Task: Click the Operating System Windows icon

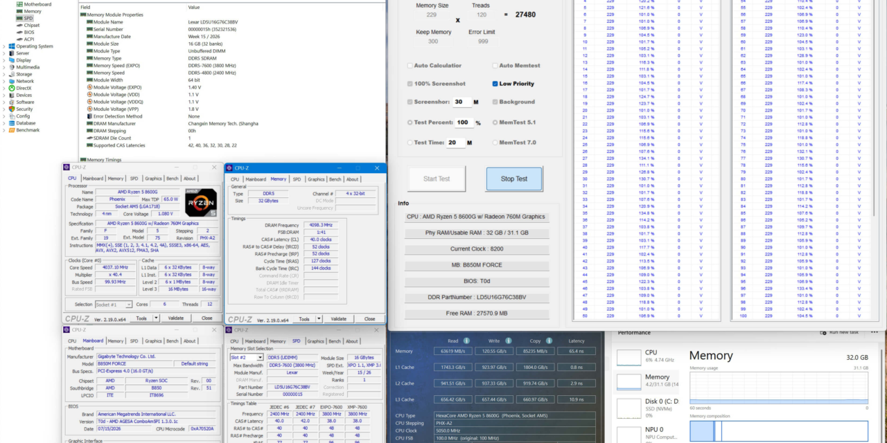Action: tap(12, 46)
